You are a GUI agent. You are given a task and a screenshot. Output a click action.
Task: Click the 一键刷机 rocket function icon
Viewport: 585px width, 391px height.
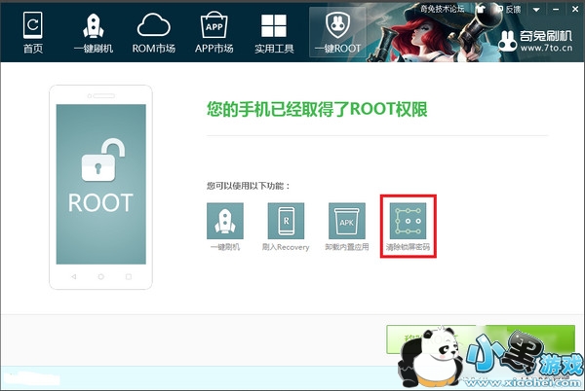coord(225,221)
